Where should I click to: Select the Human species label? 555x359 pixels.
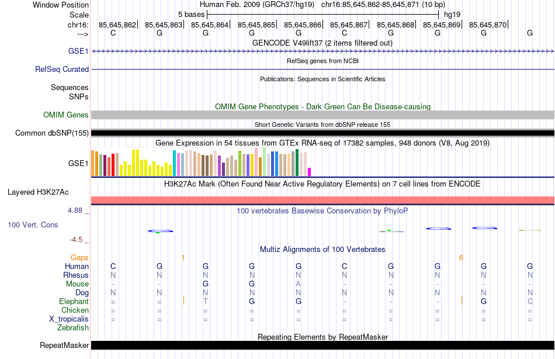tap(77, 266)
